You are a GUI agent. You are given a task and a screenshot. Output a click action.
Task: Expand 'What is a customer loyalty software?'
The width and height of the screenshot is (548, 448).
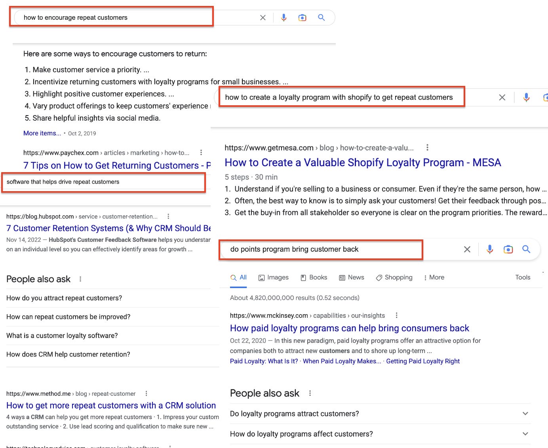click(x=113, y=336)
